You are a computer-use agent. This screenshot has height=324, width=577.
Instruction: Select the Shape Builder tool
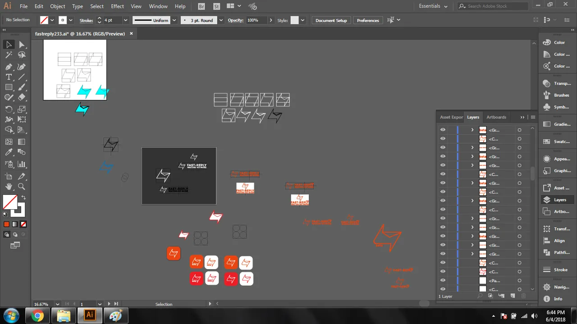pos(9,130)
